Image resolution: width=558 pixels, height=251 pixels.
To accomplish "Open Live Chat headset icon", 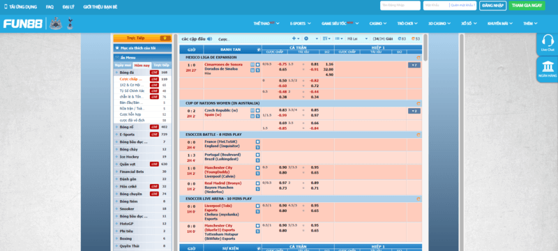I will pyautogui.click(x=548, y=40).
